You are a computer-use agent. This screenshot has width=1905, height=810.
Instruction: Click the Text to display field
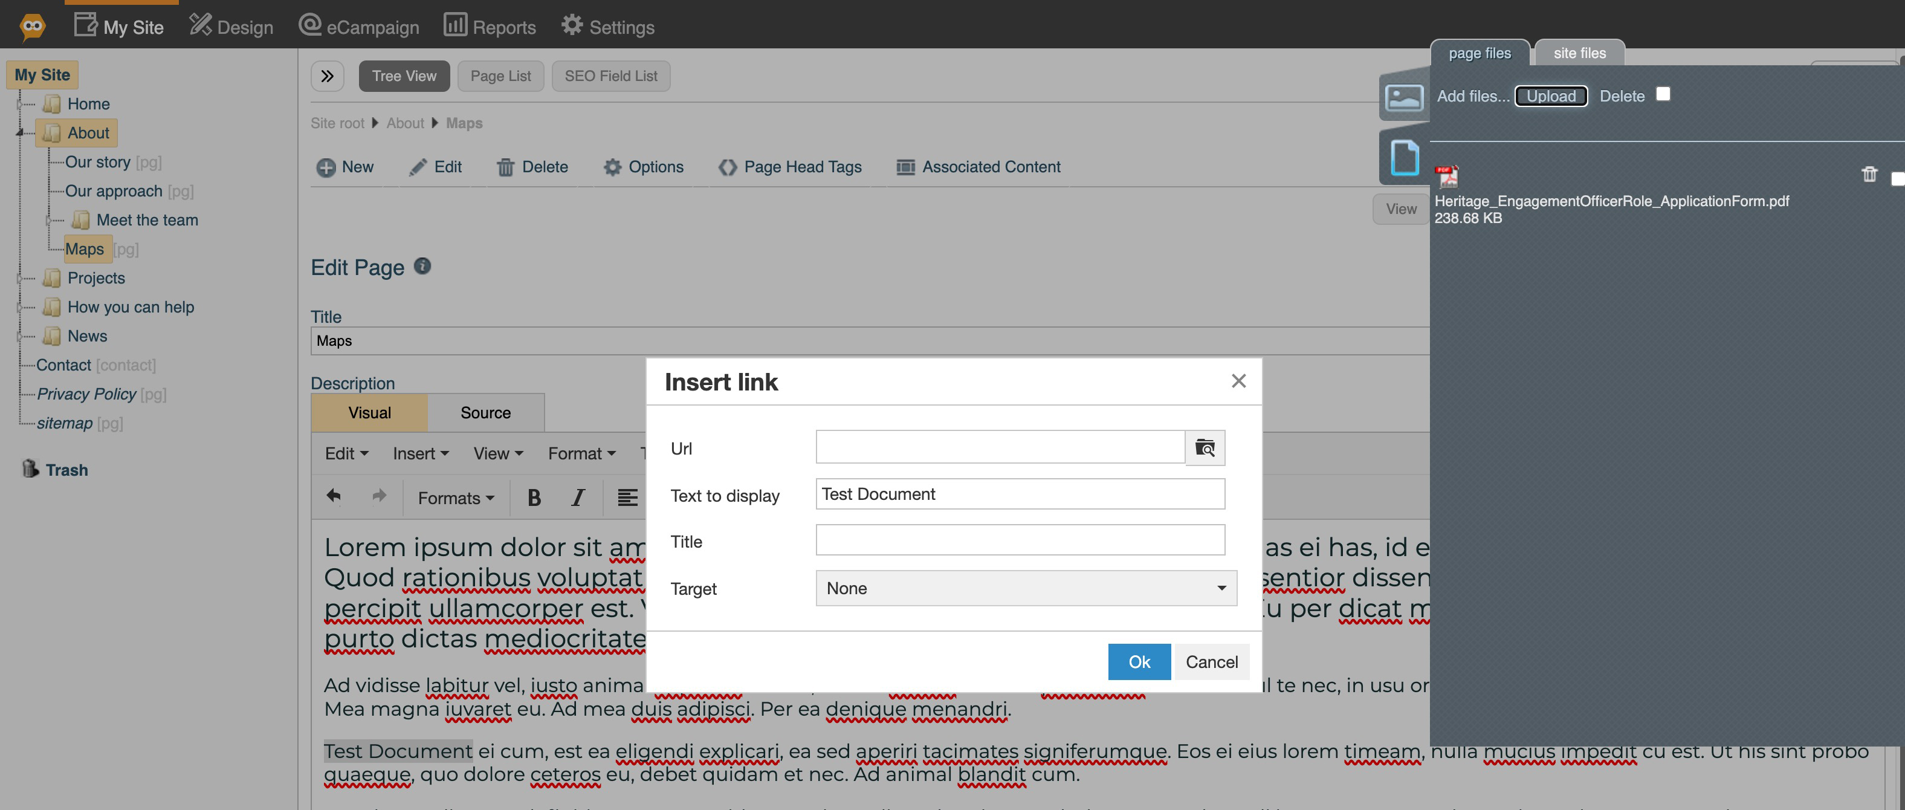1020,494
